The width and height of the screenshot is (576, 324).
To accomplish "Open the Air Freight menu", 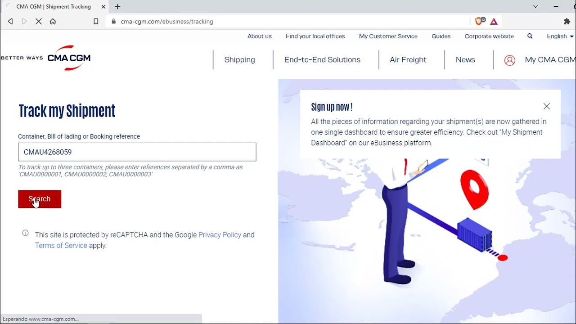I will [x=408, y=59].
